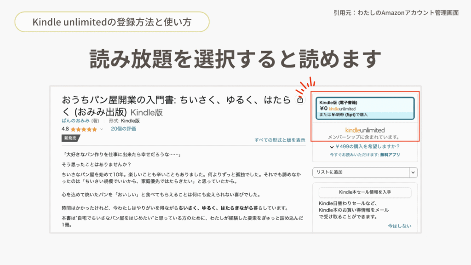Expand rating breakdown chevron next to stars
The width and height of the screenshot is (471, 265).
point(102,129)
